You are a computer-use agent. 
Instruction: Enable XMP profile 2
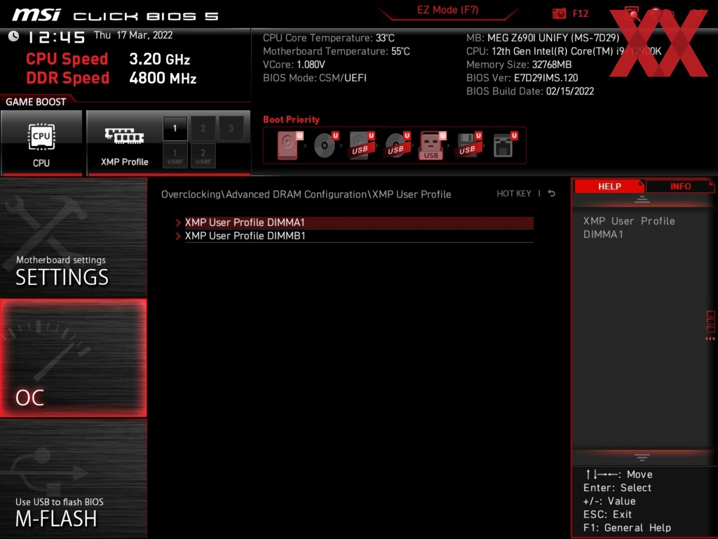click(203, 128)
